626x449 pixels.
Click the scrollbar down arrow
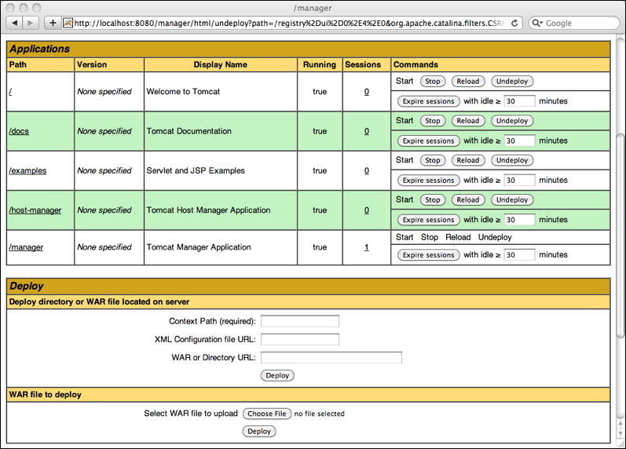tap(620, 433)
